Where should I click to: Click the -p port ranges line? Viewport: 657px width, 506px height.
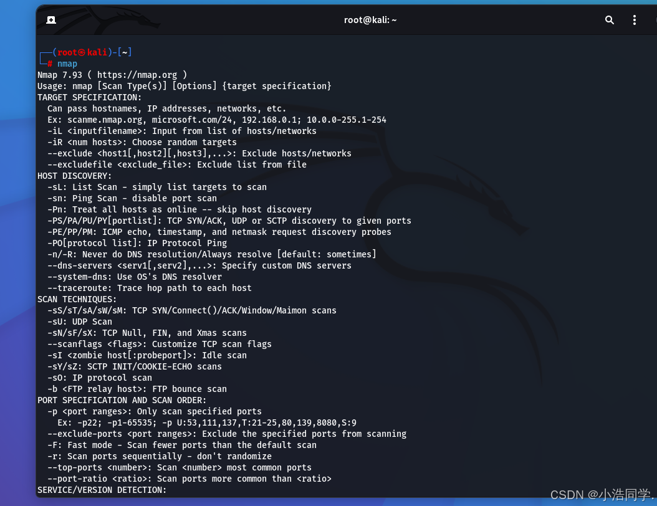(x=155, y=412)
